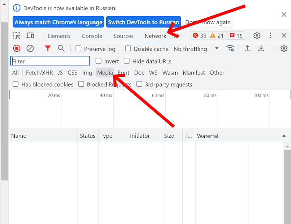
Task: Sort by Type column header
Action: (x=113, y=136)
